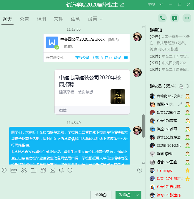Click the bell notification icon in the toolbar

(61, 170)
